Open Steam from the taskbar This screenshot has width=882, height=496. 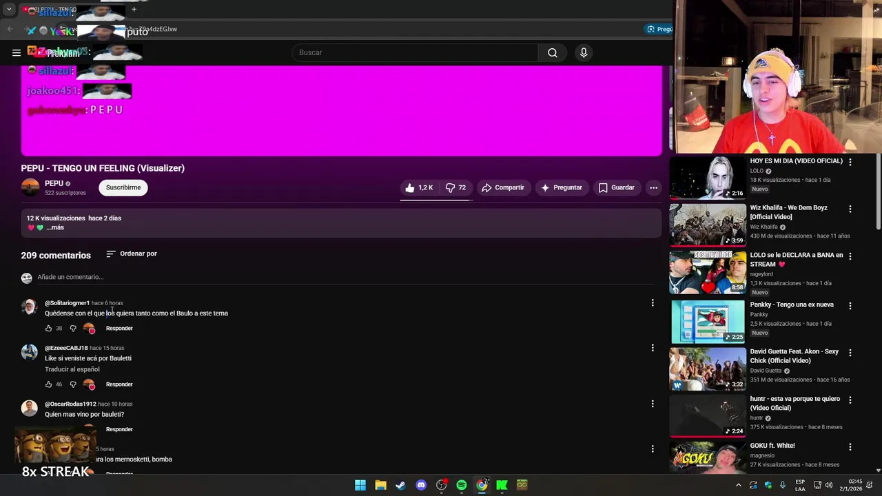tap(400, 485)
